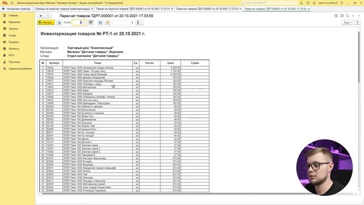Click the Копий number field

[x=79, y=23]
